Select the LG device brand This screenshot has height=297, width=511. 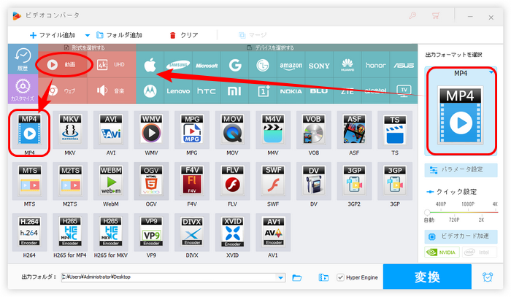(263, 65)
